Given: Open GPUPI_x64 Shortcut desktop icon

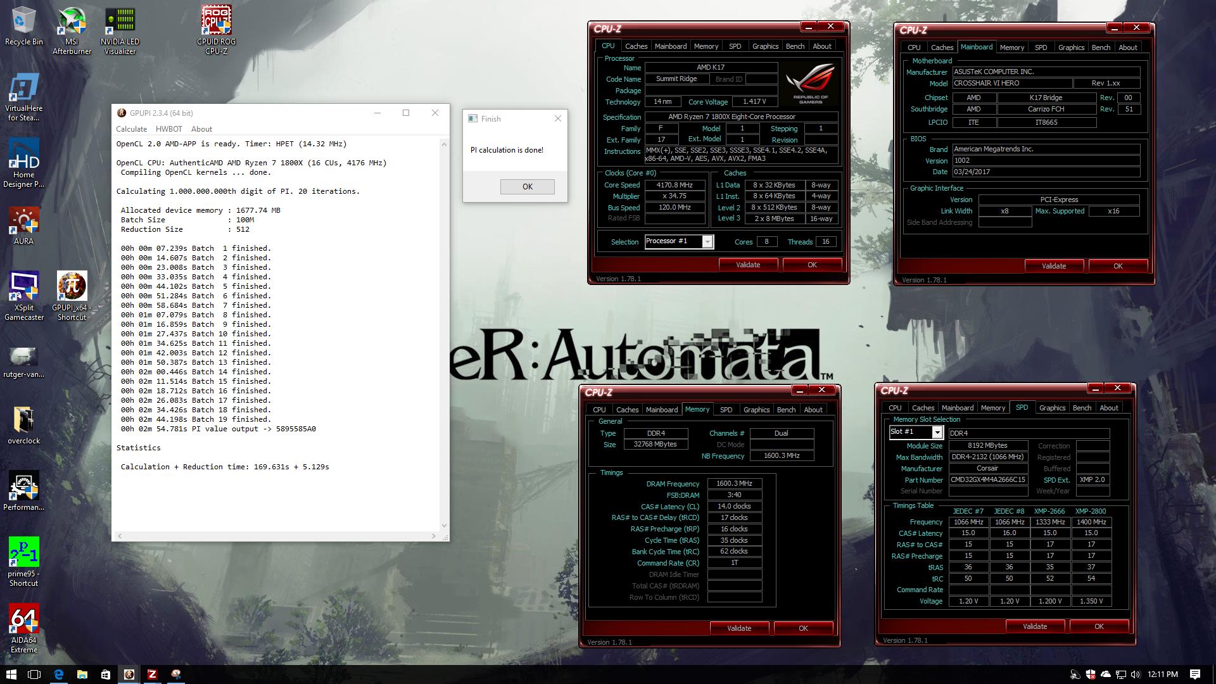Looking at the screenshot, I should [x=72, y=296].
